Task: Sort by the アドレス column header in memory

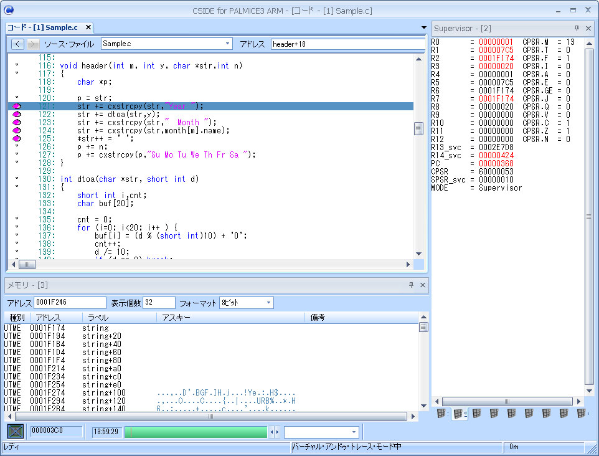Action: [56, 318]
